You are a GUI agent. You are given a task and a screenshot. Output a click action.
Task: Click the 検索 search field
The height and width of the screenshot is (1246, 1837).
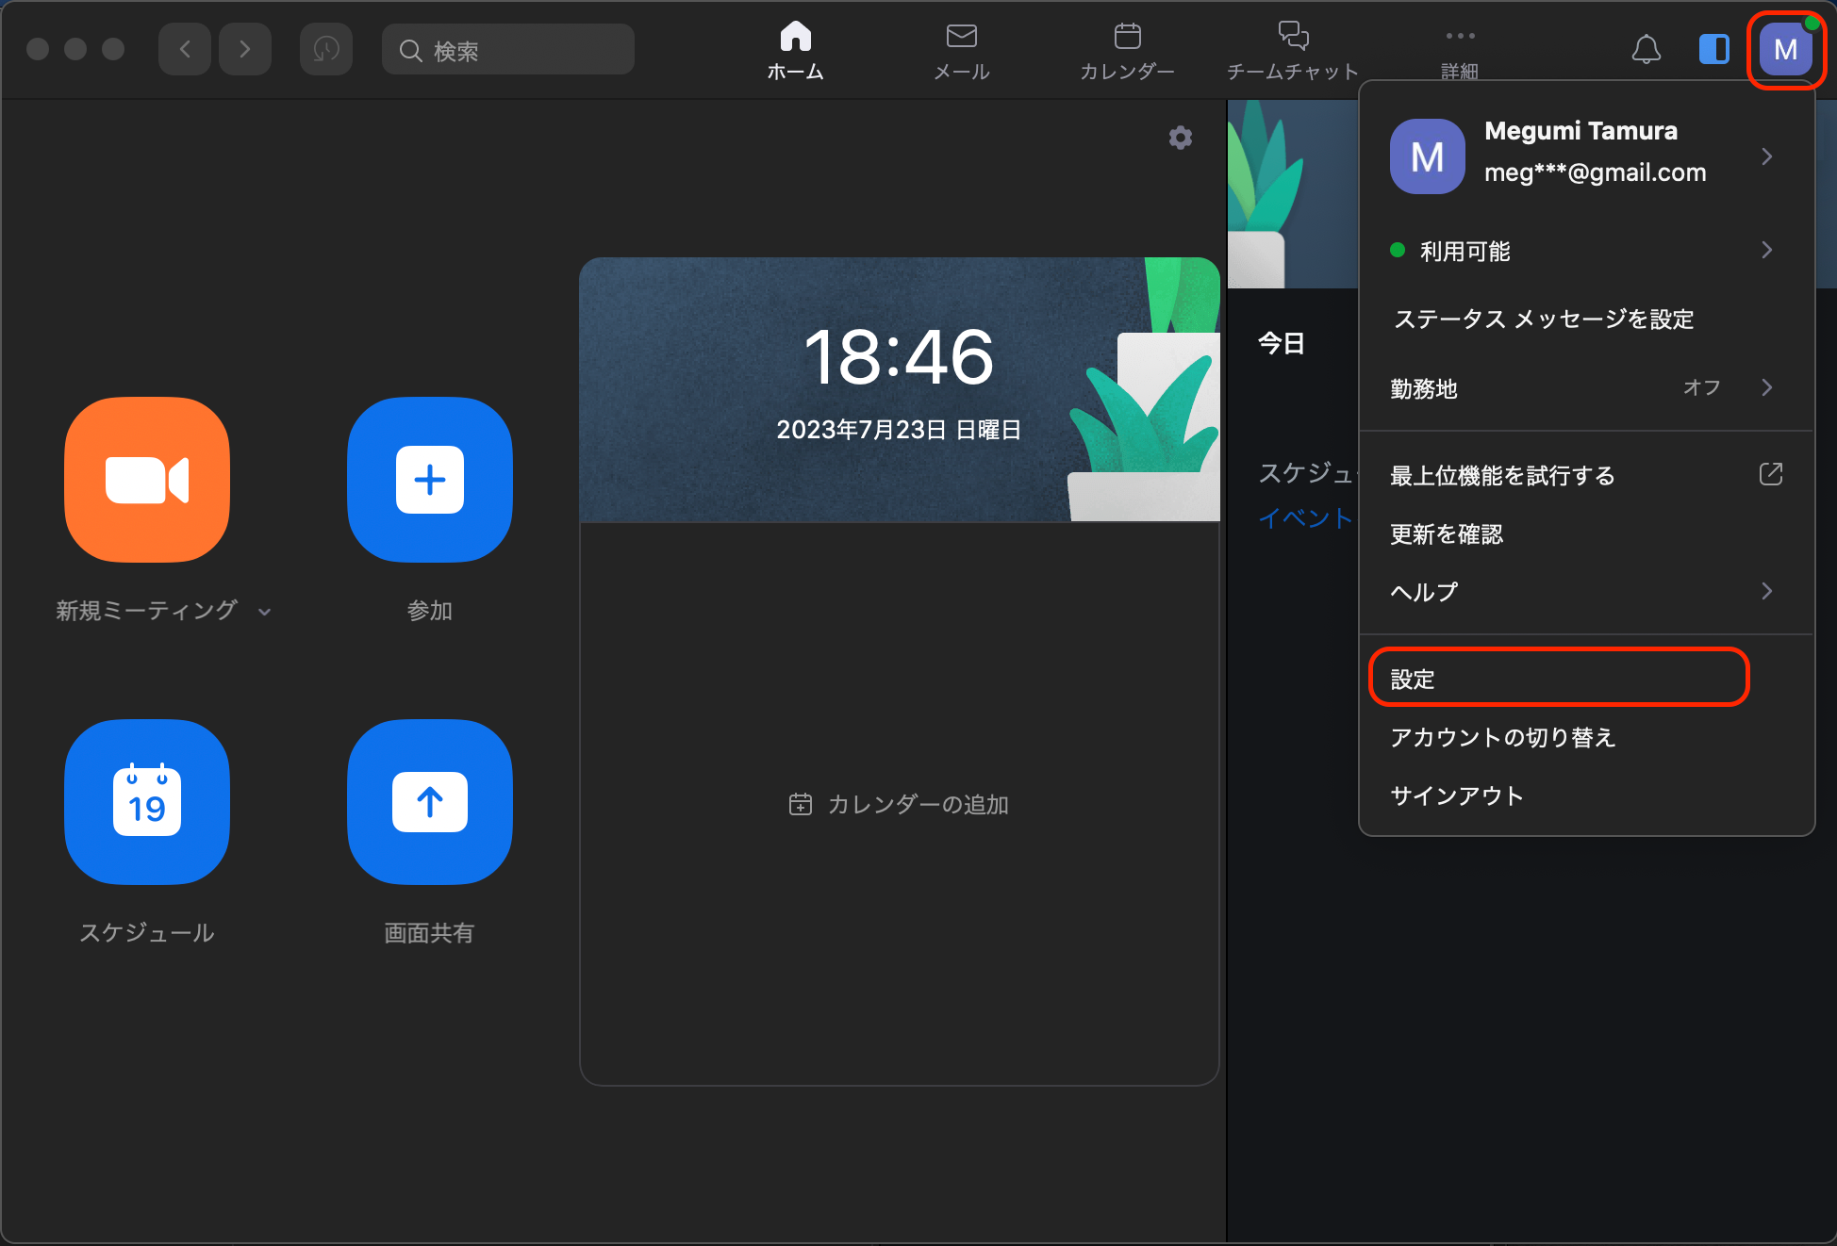click(x=509, y=50)
